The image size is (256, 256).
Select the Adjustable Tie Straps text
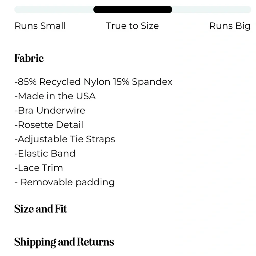tap(65, 139)
